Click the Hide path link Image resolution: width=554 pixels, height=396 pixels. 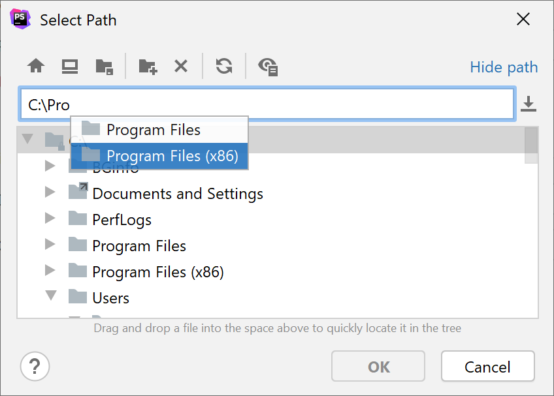tap(503, 67)
